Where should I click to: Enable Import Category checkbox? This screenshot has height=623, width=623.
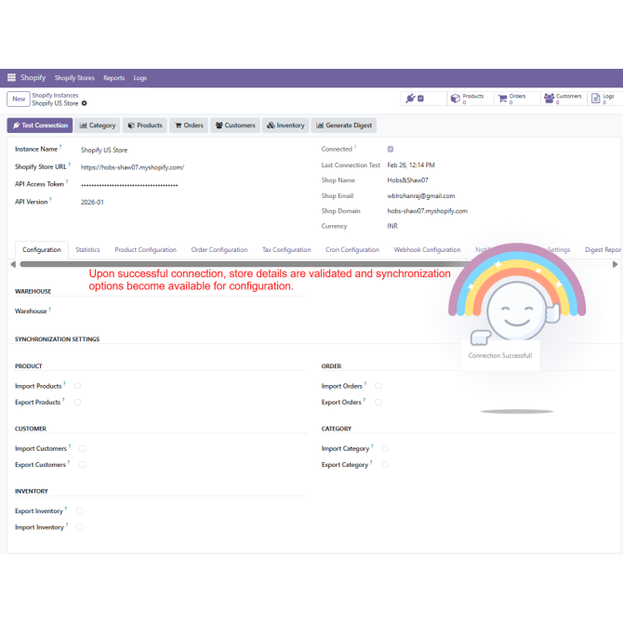click(x=385, y=448)
